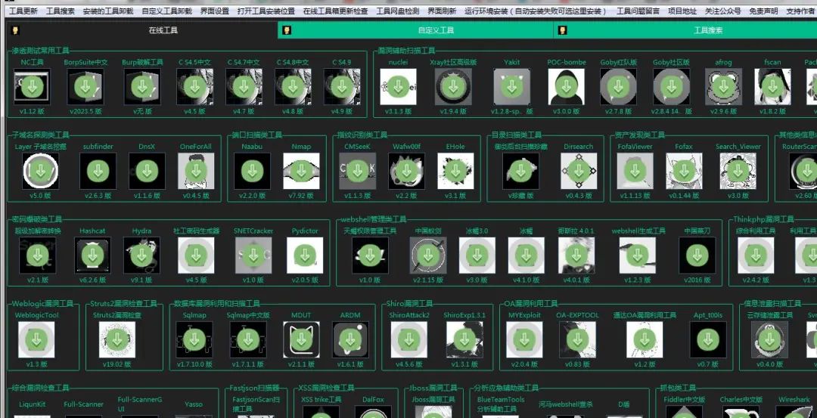The width and height of the screenshot is (817, 418).
Task: Download the SNETCracker icon
Action: [x=253, y=255]
